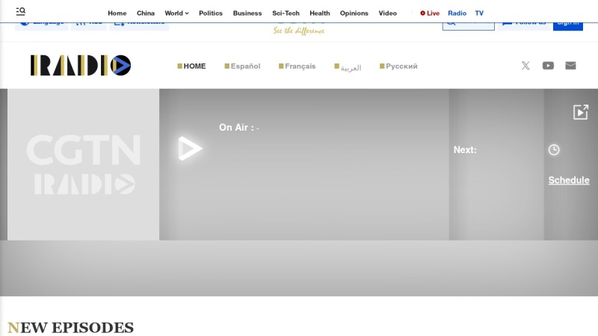Image resolution: width=598 pixels, height=336 pixels.
Task: Select the HOME radio tab
Action: click(191, 66)
